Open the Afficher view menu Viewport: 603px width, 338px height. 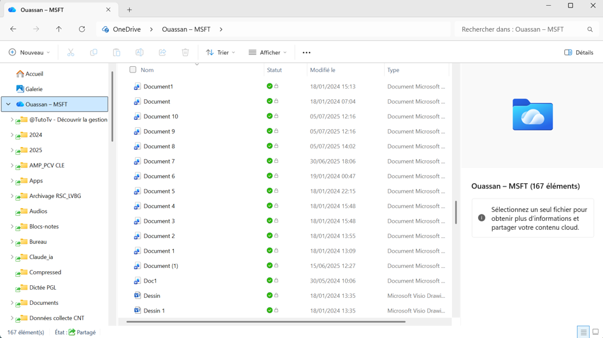point(267,52)
